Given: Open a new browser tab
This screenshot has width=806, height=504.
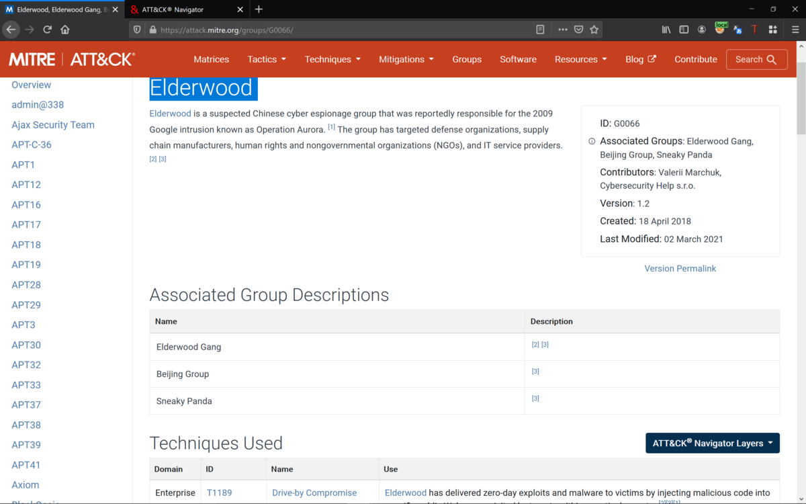Looking at the screenshot, I should click(259, 9).
